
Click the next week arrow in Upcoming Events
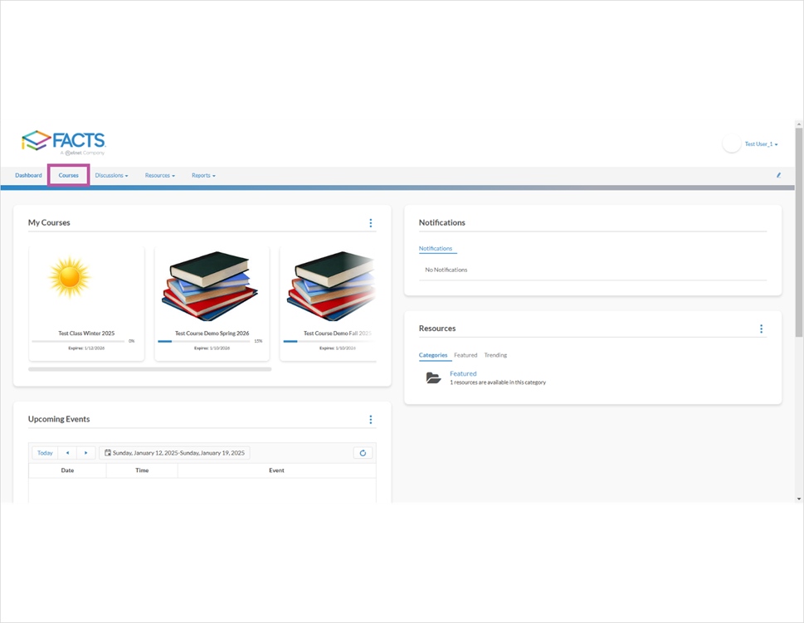(x=86, y=453)
